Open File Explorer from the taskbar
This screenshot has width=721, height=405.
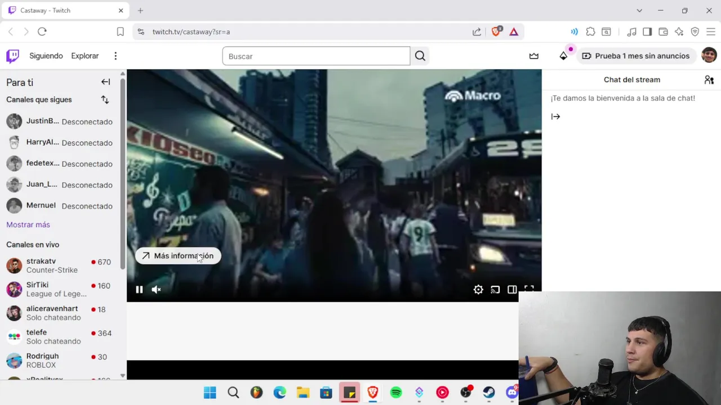coord(303,393)
